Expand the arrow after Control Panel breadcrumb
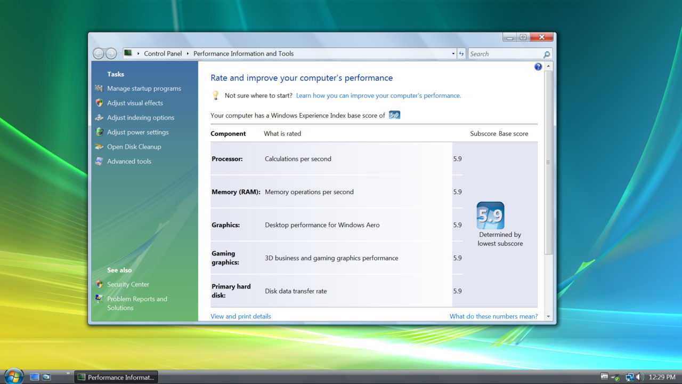This screenshot has width=682, height=384. (188, 53)
